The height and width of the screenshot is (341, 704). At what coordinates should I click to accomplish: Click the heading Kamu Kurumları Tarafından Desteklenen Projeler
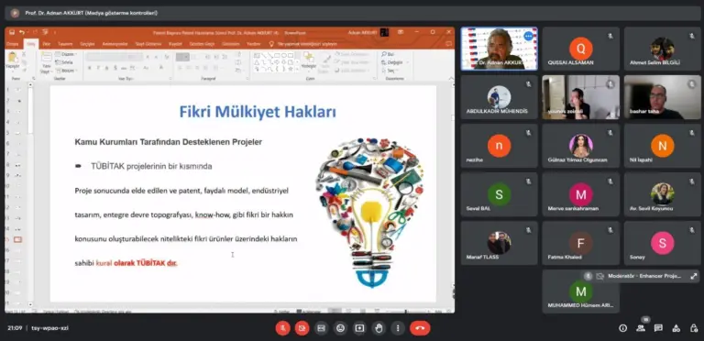[x=169, y=142]
